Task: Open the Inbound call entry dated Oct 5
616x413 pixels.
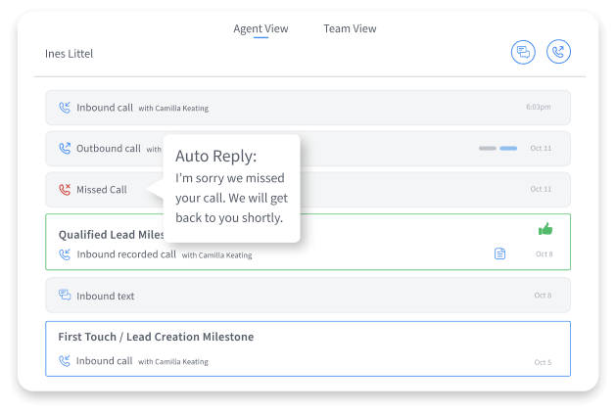Action: click(308, 349)
